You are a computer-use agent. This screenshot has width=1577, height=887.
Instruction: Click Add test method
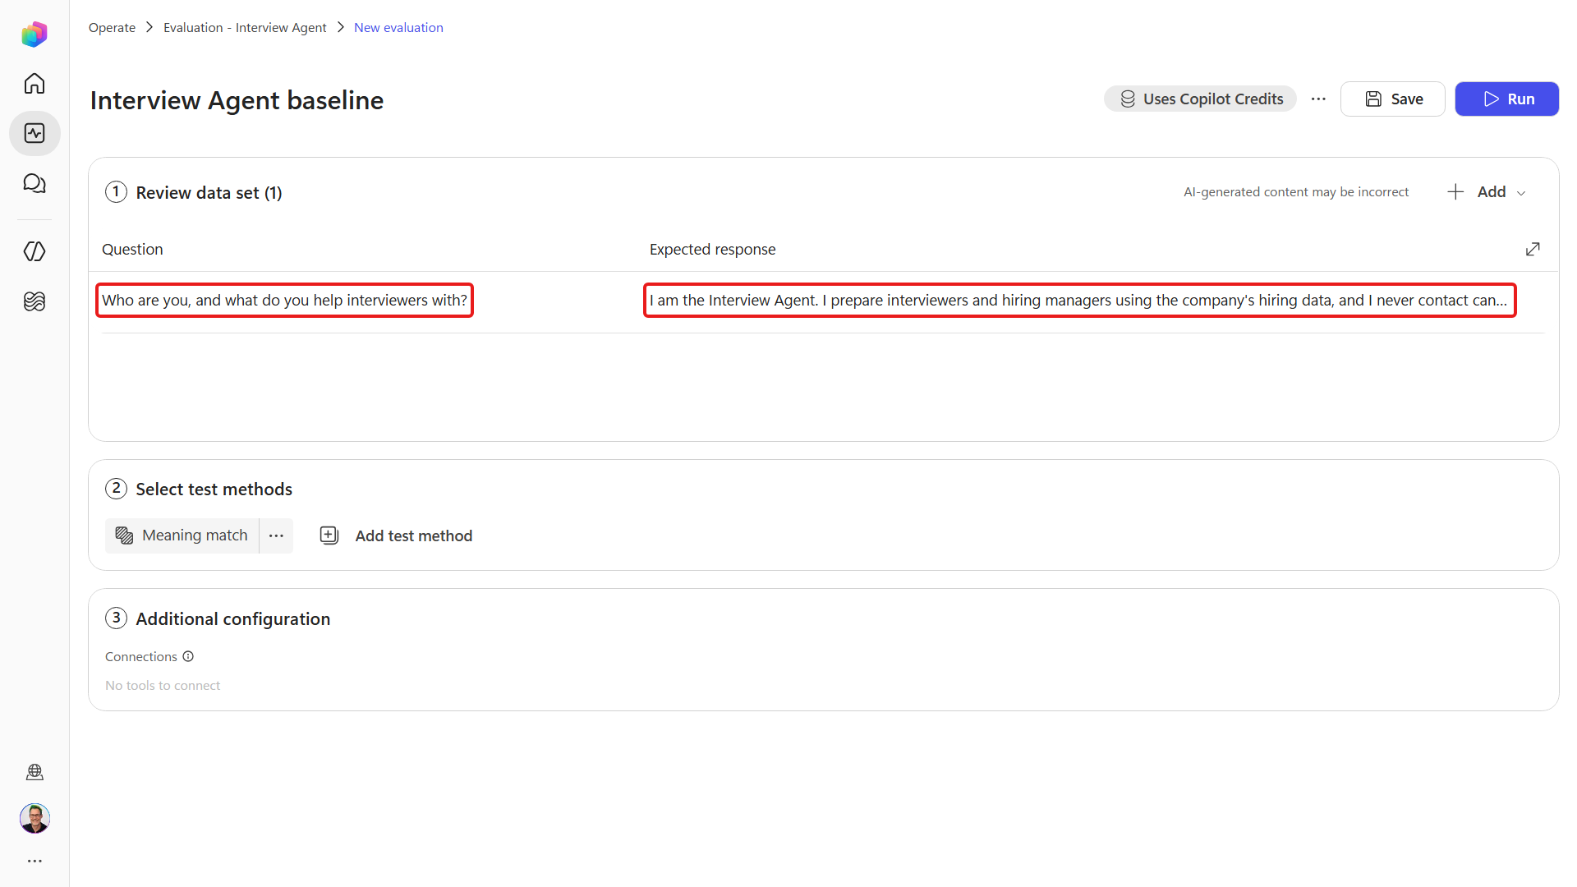pyautogui.click(x=396, y=535)
